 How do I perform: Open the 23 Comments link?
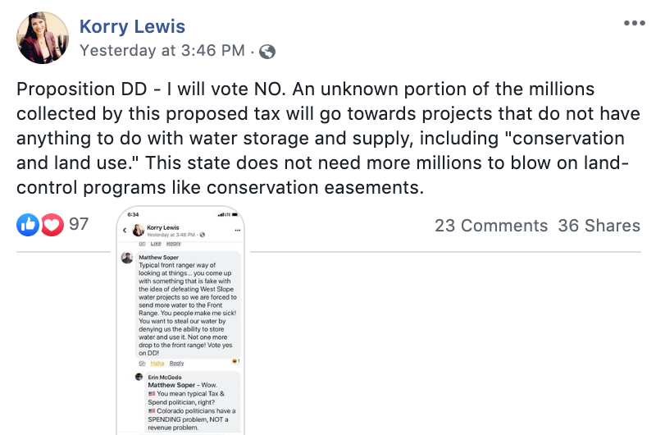490,225
